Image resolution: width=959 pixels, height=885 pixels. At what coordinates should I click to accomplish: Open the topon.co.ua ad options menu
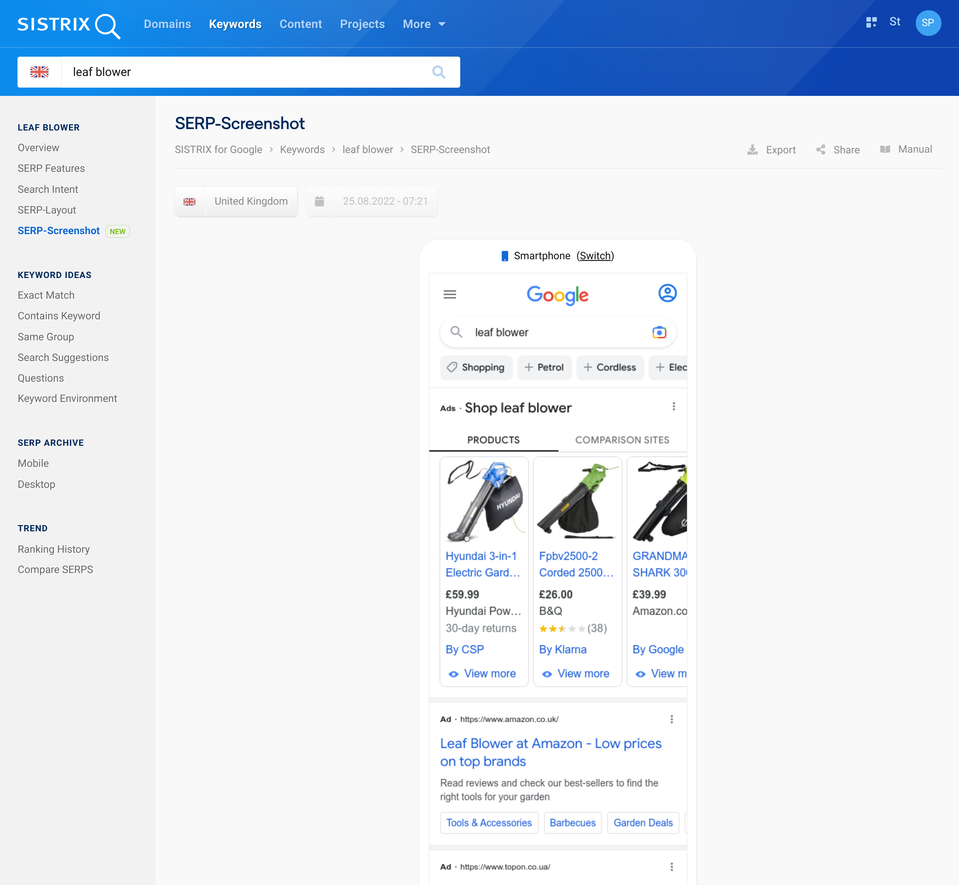pyautogui.click(x=672, y=867)
